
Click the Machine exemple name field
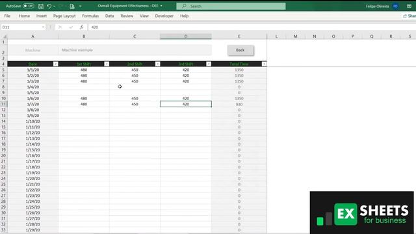click(x=135, y=50)
